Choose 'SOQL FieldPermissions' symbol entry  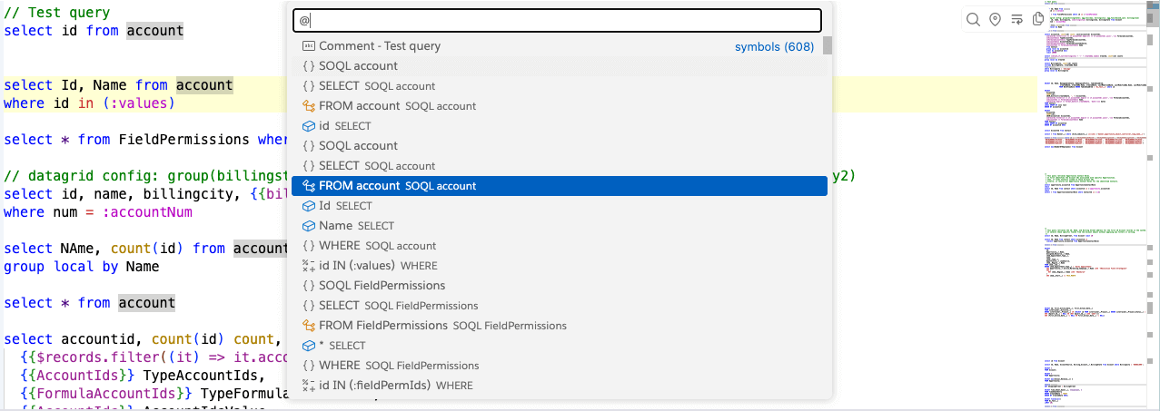pos(382,286)
